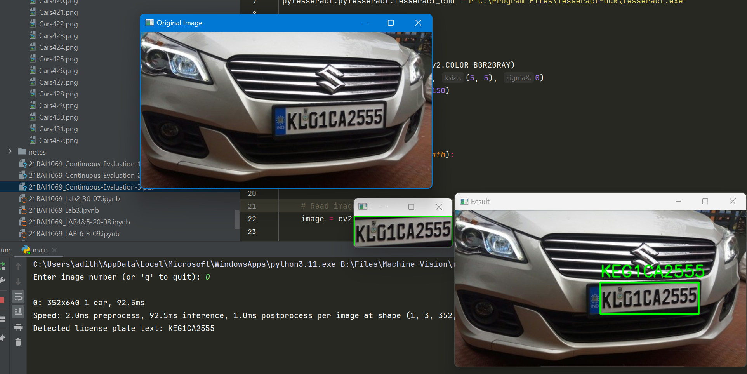Minimize the Original Image window
747x374 pixels.
(364, 23)
